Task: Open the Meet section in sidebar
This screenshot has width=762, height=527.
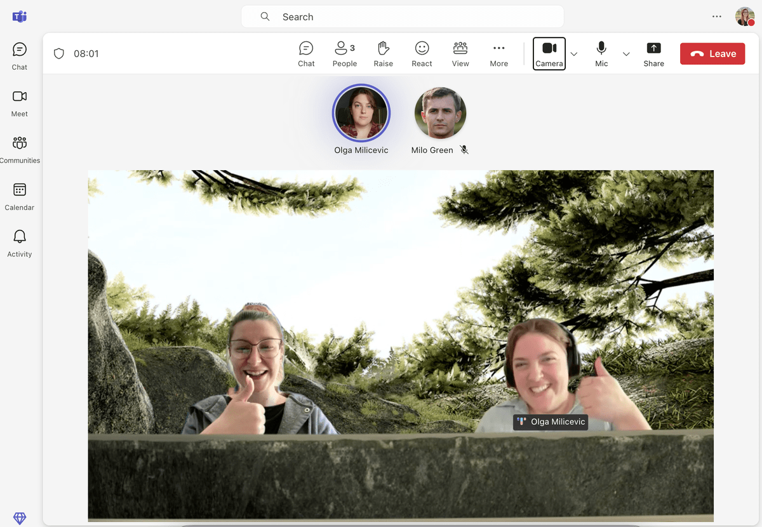Action: [20, 103]
